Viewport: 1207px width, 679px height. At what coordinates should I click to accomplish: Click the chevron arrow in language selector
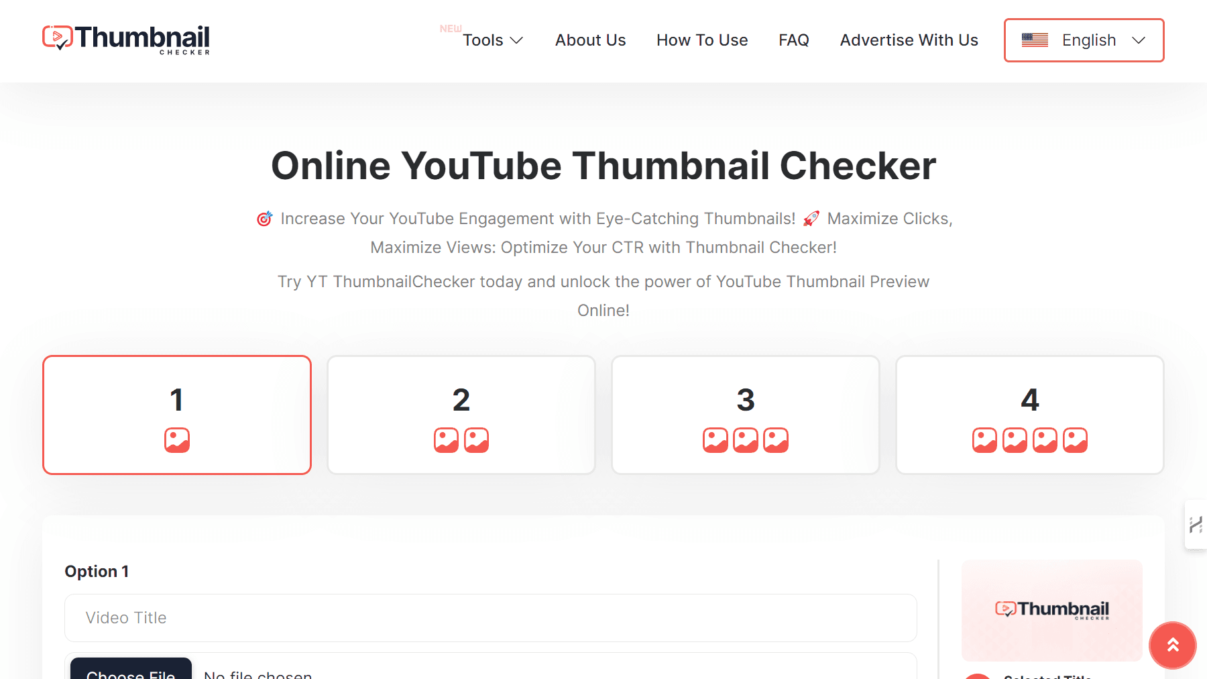click(1138, 40)
